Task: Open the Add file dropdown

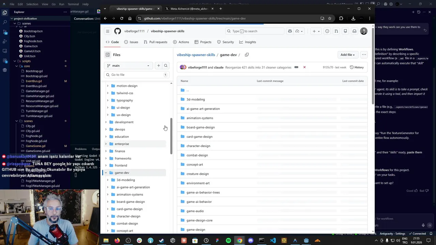Action: 347,55
